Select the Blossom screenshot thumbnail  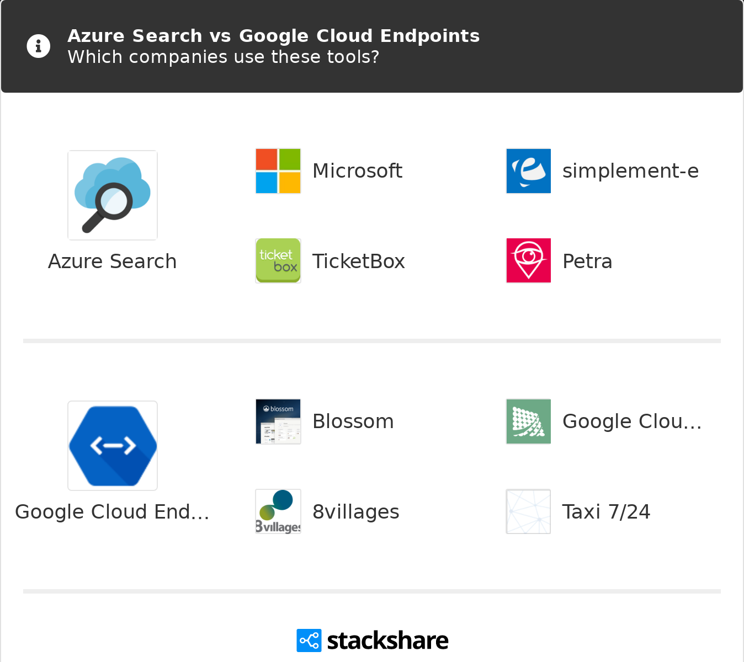[278, 421]
